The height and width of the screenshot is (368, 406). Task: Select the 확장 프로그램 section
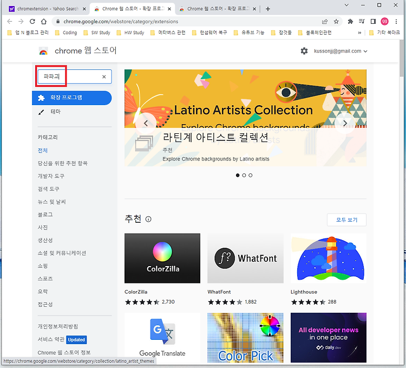point(72,98)
